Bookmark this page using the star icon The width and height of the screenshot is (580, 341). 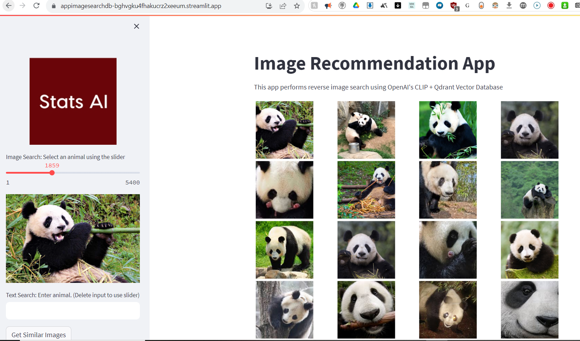pyautogui.click(x=297, y=6)
